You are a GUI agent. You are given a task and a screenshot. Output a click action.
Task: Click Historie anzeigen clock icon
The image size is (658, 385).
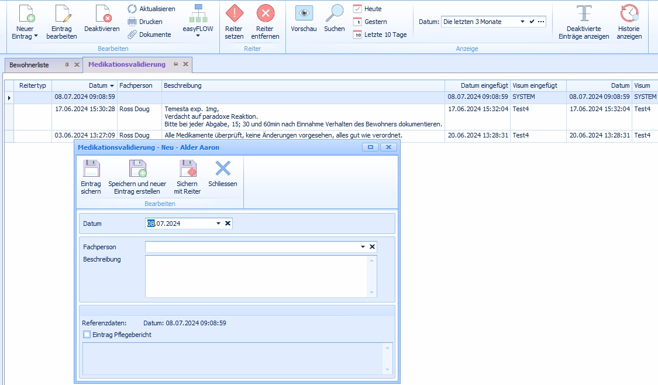click(629, 13)
